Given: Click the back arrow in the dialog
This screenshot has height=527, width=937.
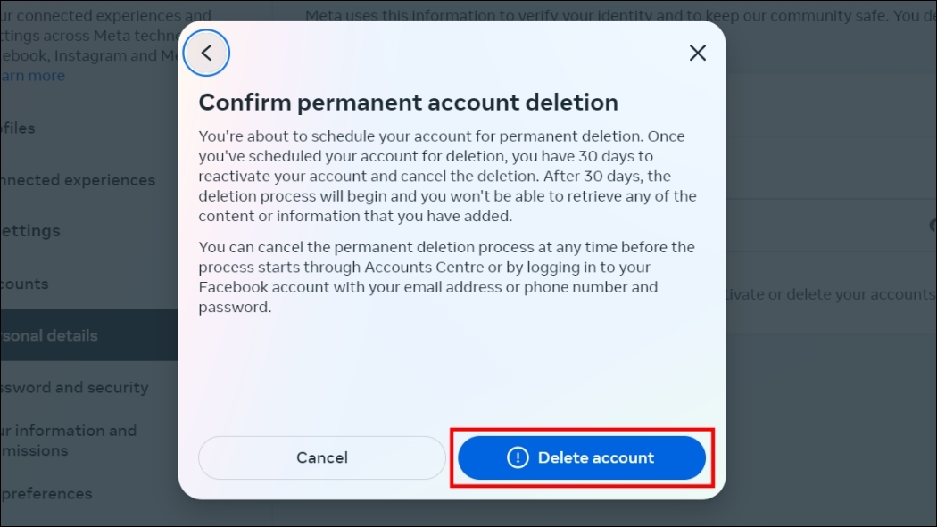Looking at the screenshot, I should pyautogui.click(x=206, y=53).
